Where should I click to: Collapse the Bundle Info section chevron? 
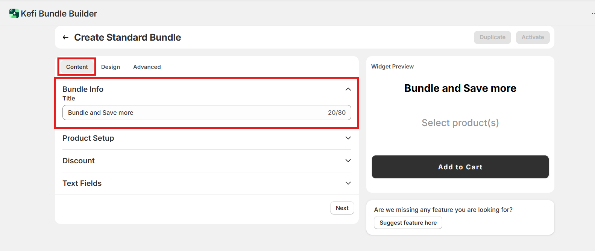[x=348, y=89]
